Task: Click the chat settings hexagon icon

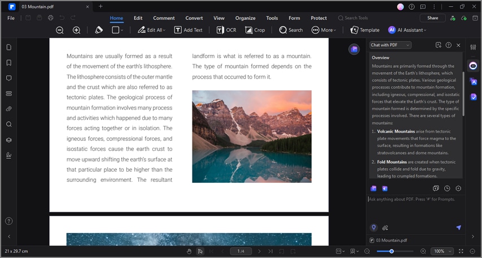Action: click(x=458, y=188)
